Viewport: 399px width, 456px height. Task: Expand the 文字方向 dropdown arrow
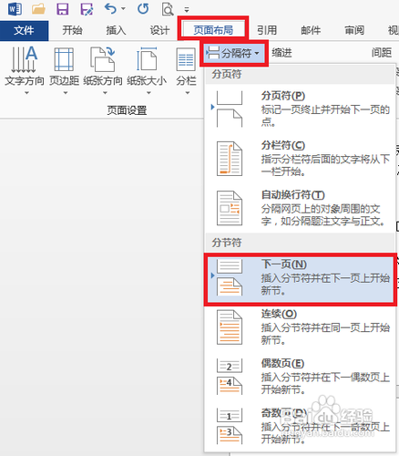26,93
